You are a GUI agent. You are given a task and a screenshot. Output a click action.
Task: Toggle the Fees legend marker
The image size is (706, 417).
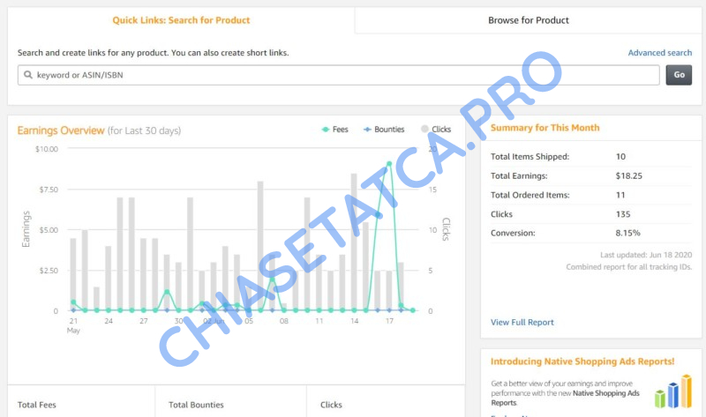[x=327, y=130]
